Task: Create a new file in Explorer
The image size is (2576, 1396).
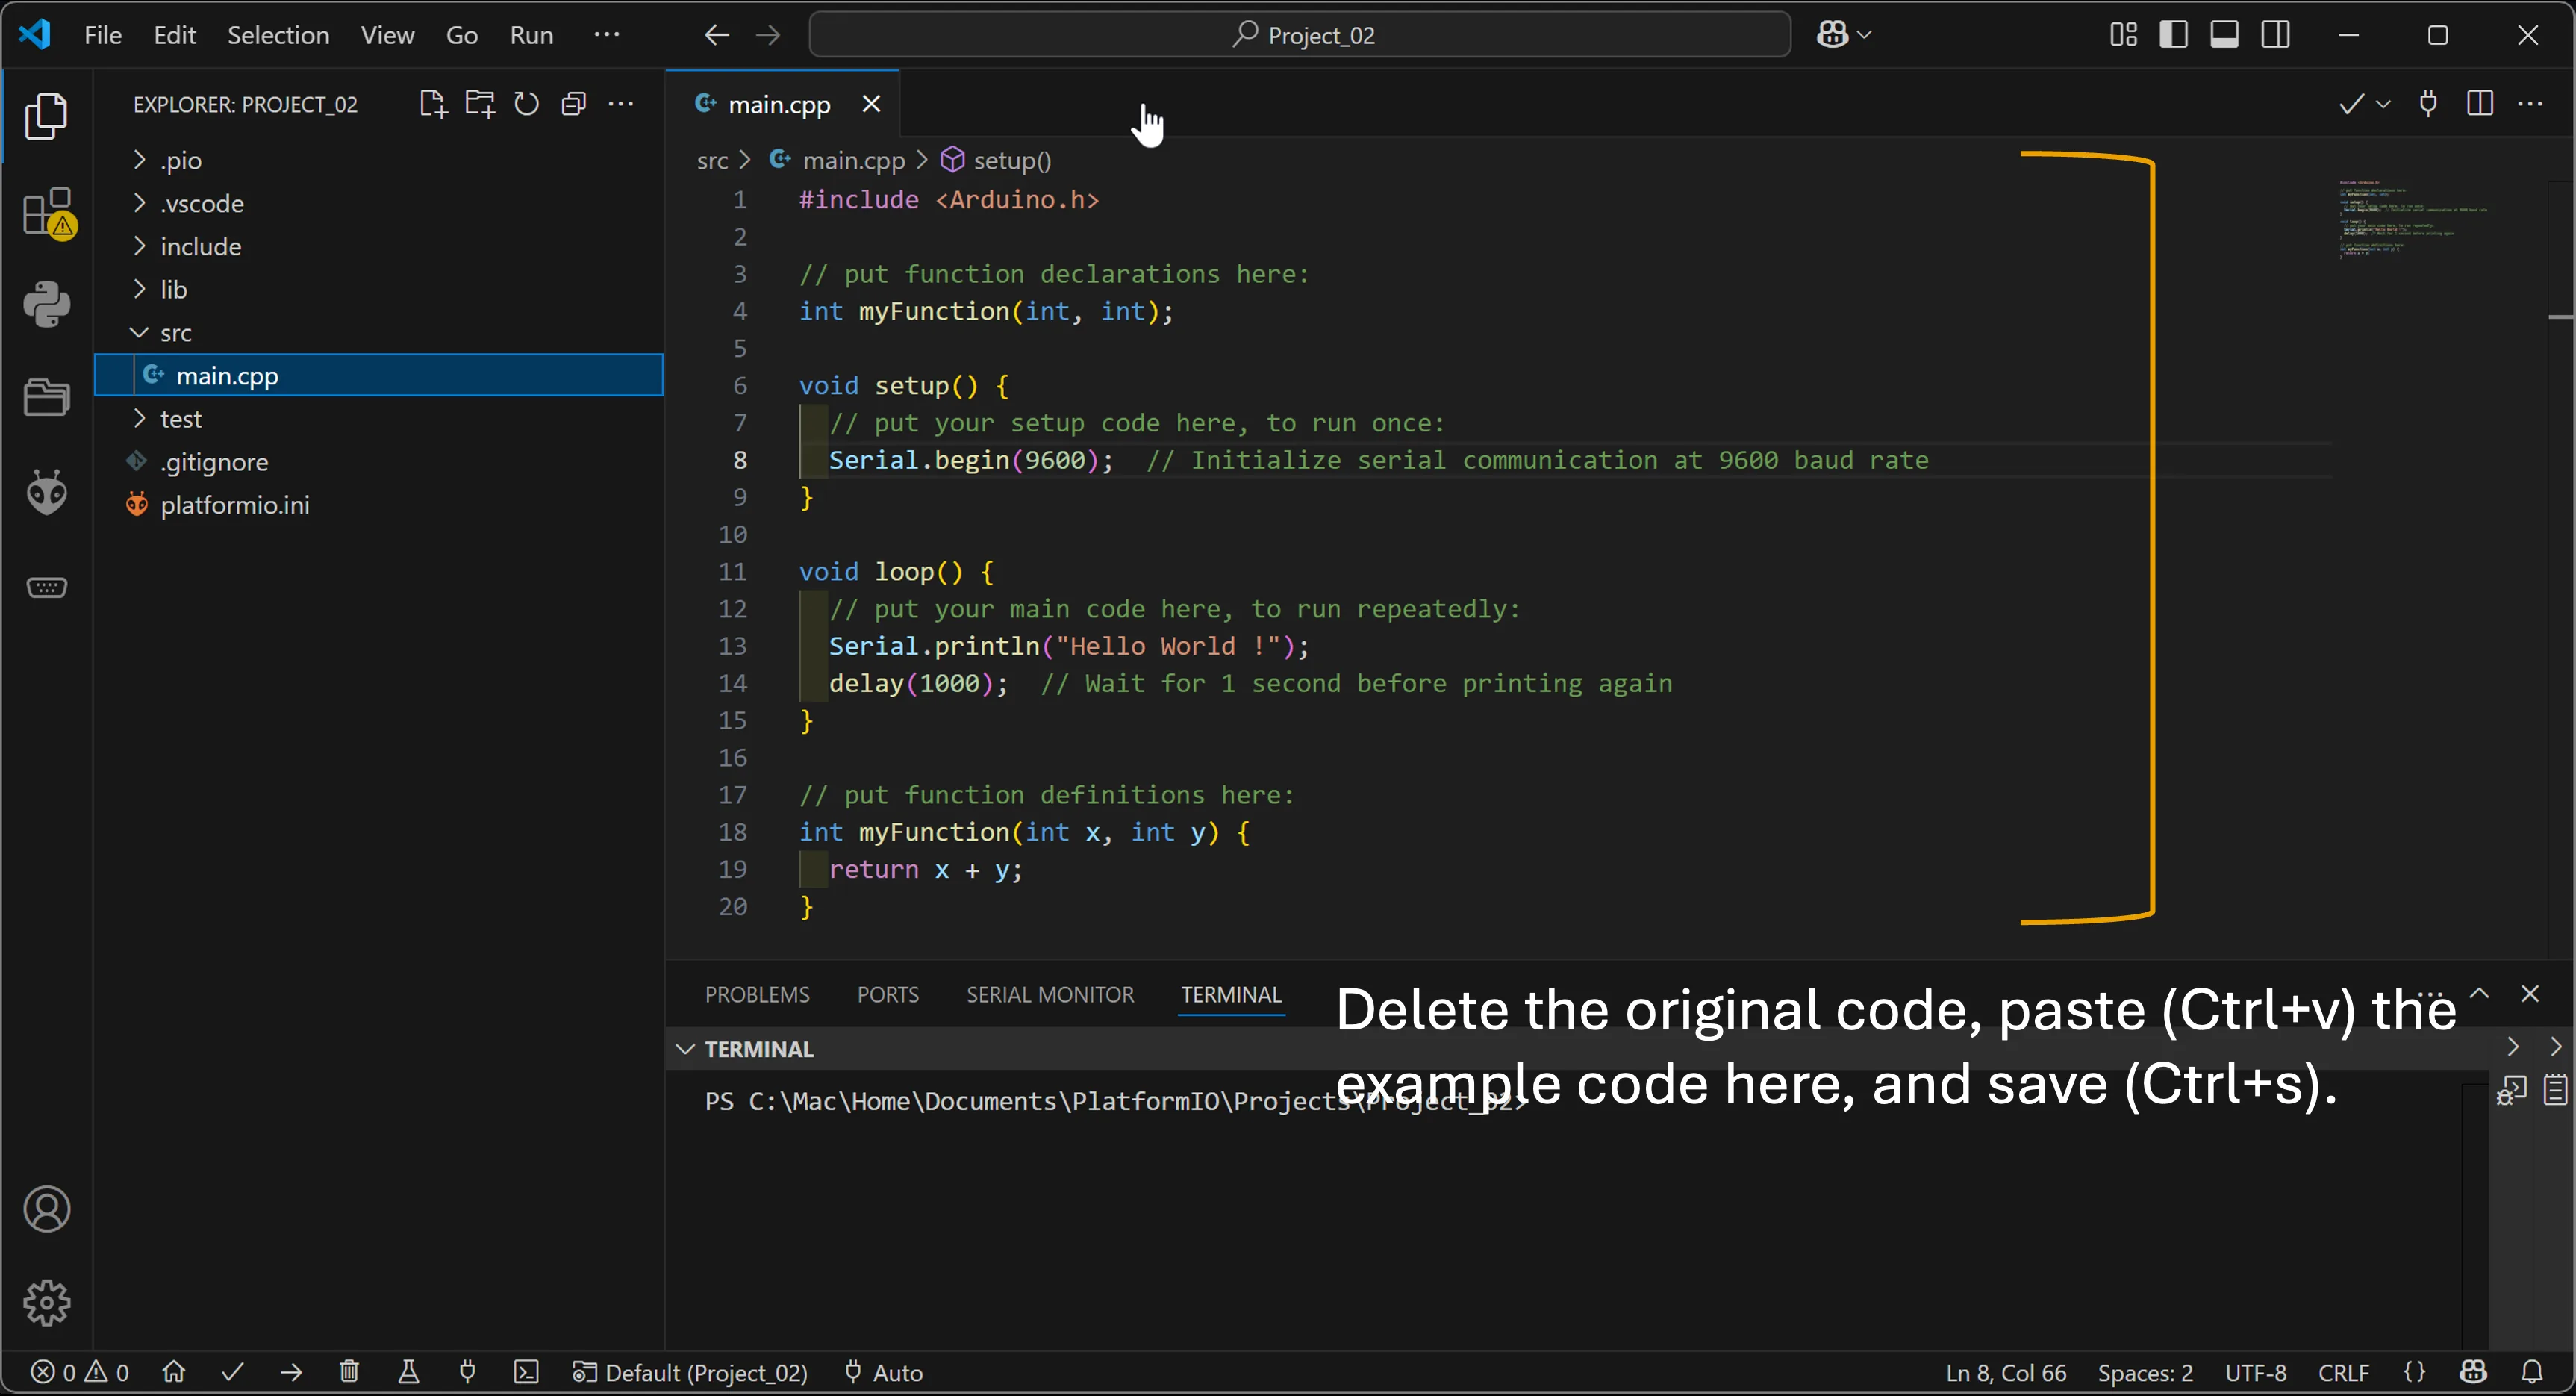Action: [432, 104]
